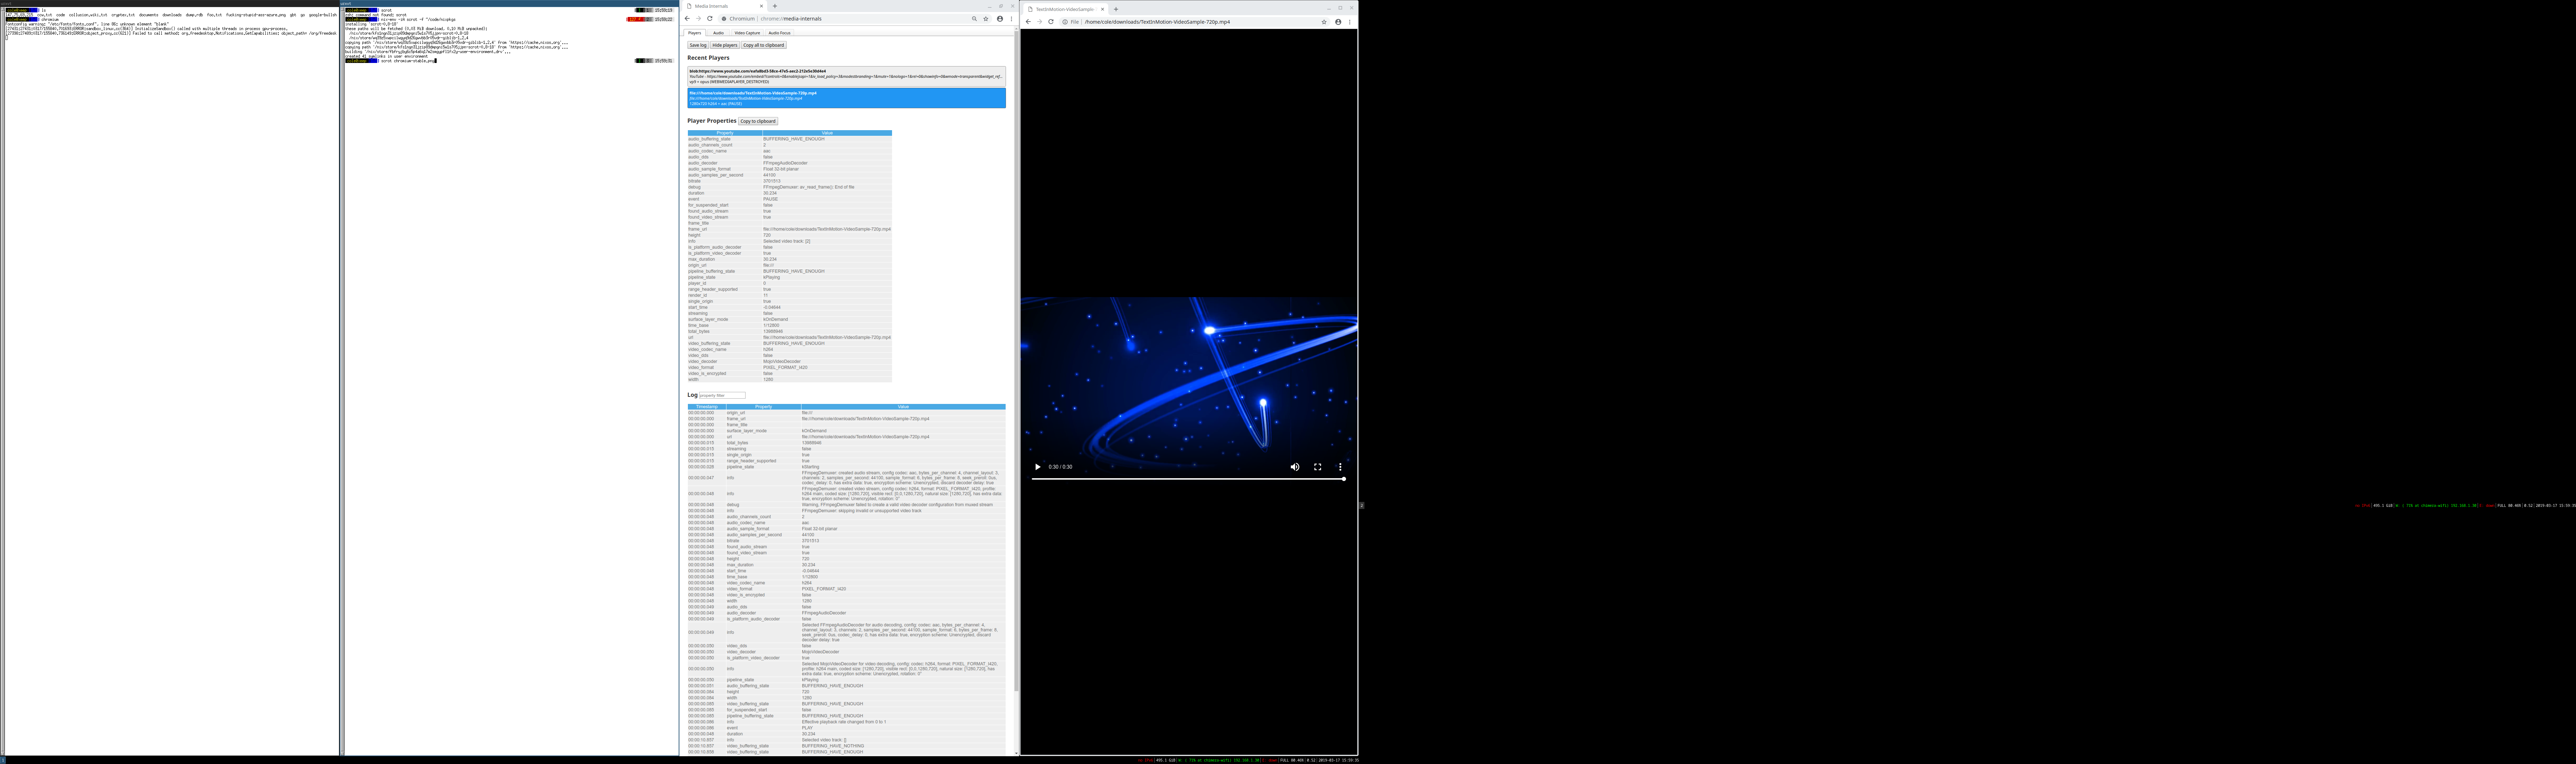
Task: Go back in the video file window
Action: point(1028,22)
